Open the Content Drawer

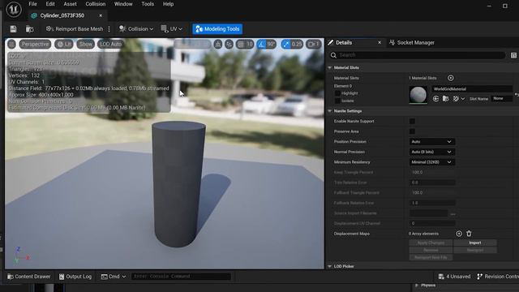pos(29,277)
